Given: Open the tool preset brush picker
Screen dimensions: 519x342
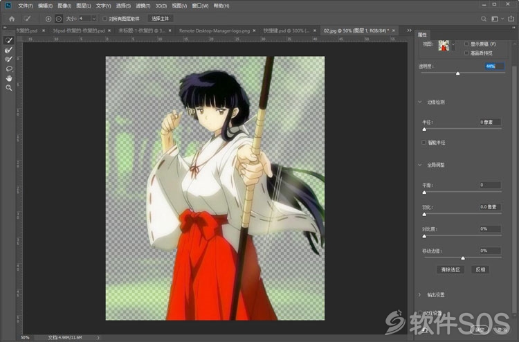Looking at the screenshot, I should pyautogui.click(x=28, y=19).
